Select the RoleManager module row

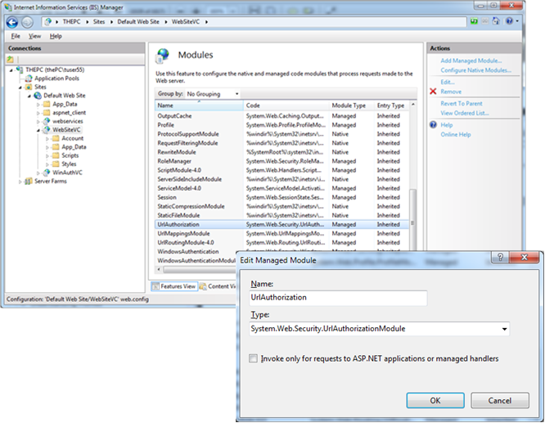coord(282,161)
